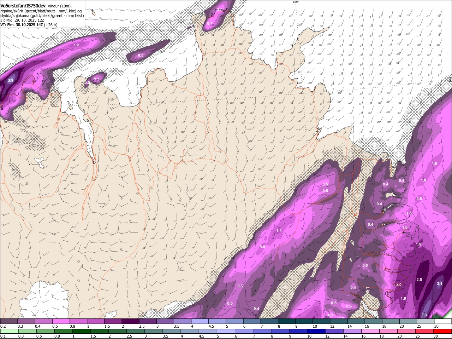452x339 pixels.
Task: Pick upper legend swatch between 16 and 18
Action: pos(373,321)
